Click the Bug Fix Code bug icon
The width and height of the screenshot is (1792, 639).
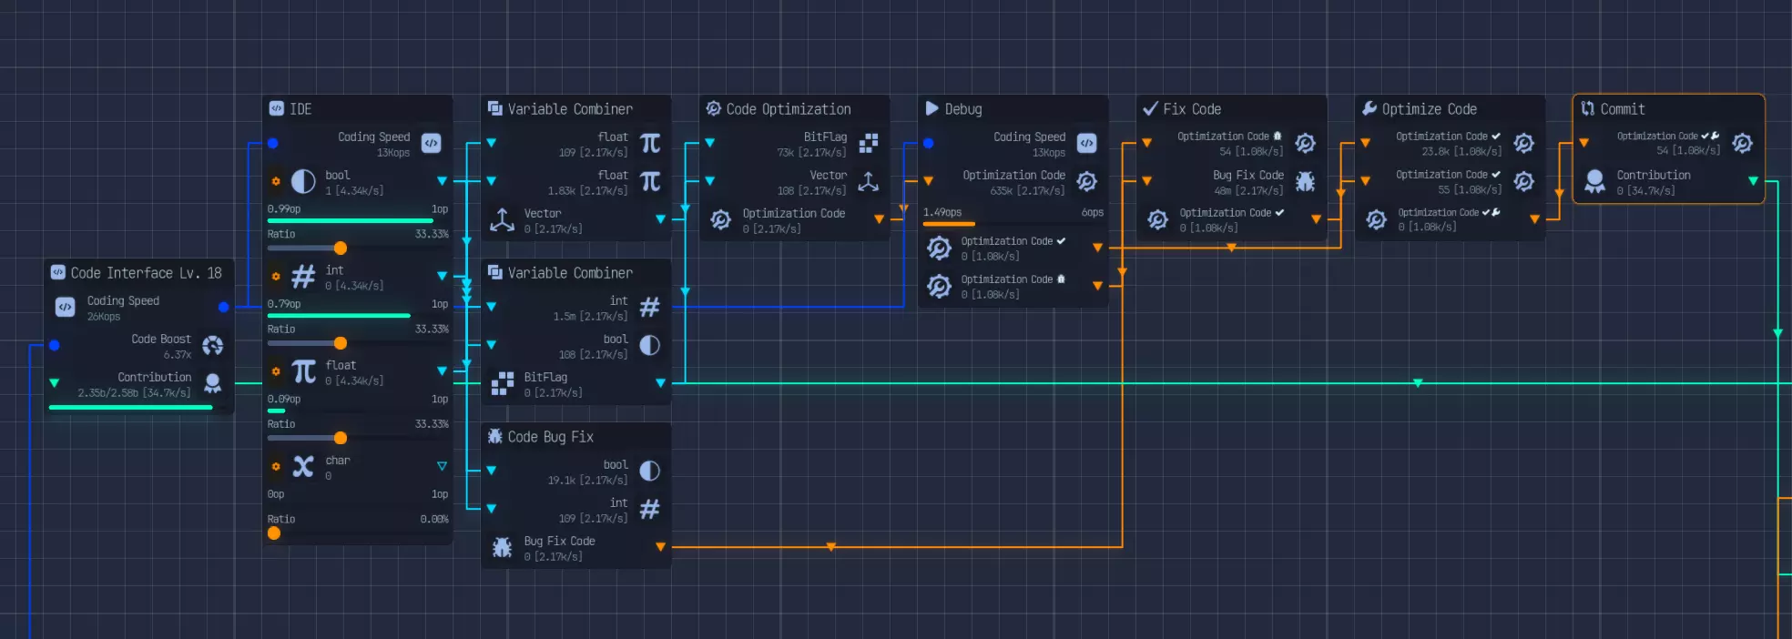click(x=502, y=547)
